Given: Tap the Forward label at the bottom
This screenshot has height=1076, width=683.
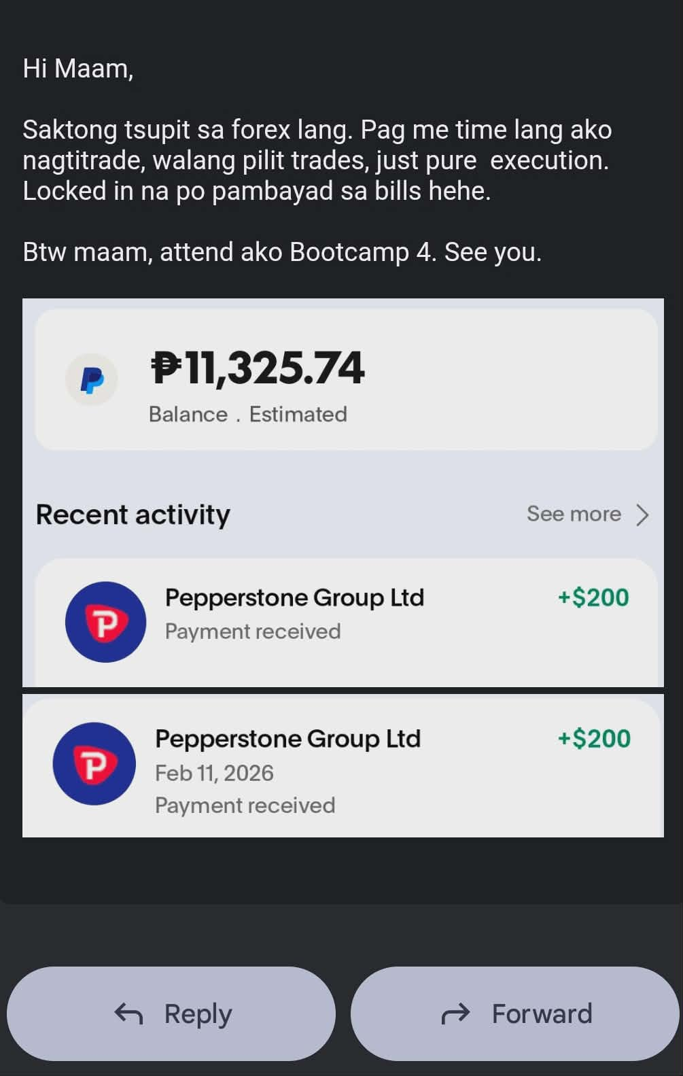Looking at the screenshot, I should (542, 1013).
